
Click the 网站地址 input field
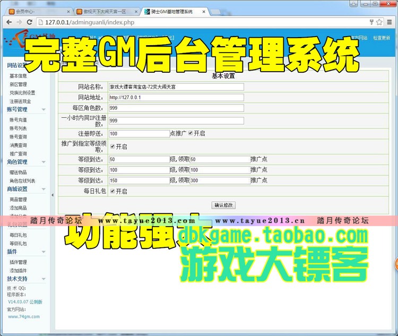[176, 97]
